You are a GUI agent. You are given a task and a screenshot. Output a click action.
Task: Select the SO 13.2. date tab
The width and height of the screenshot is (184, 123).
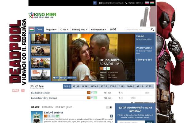tap(76, 86)
